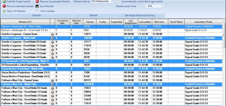Click the Automation Rules column header

pos(200,22)
